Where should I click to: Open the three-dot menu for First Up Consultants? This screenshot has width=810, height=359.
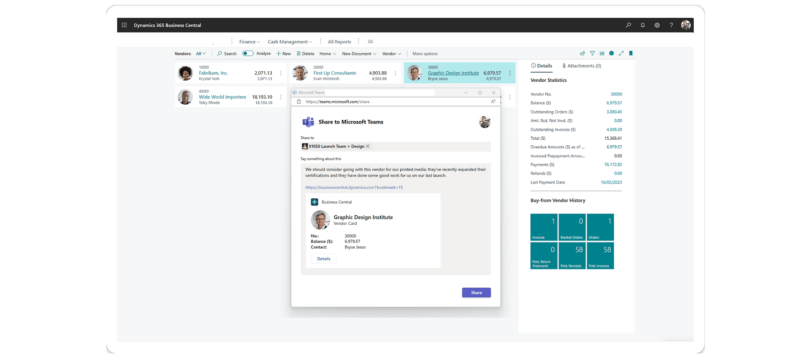tap(395, 73)
